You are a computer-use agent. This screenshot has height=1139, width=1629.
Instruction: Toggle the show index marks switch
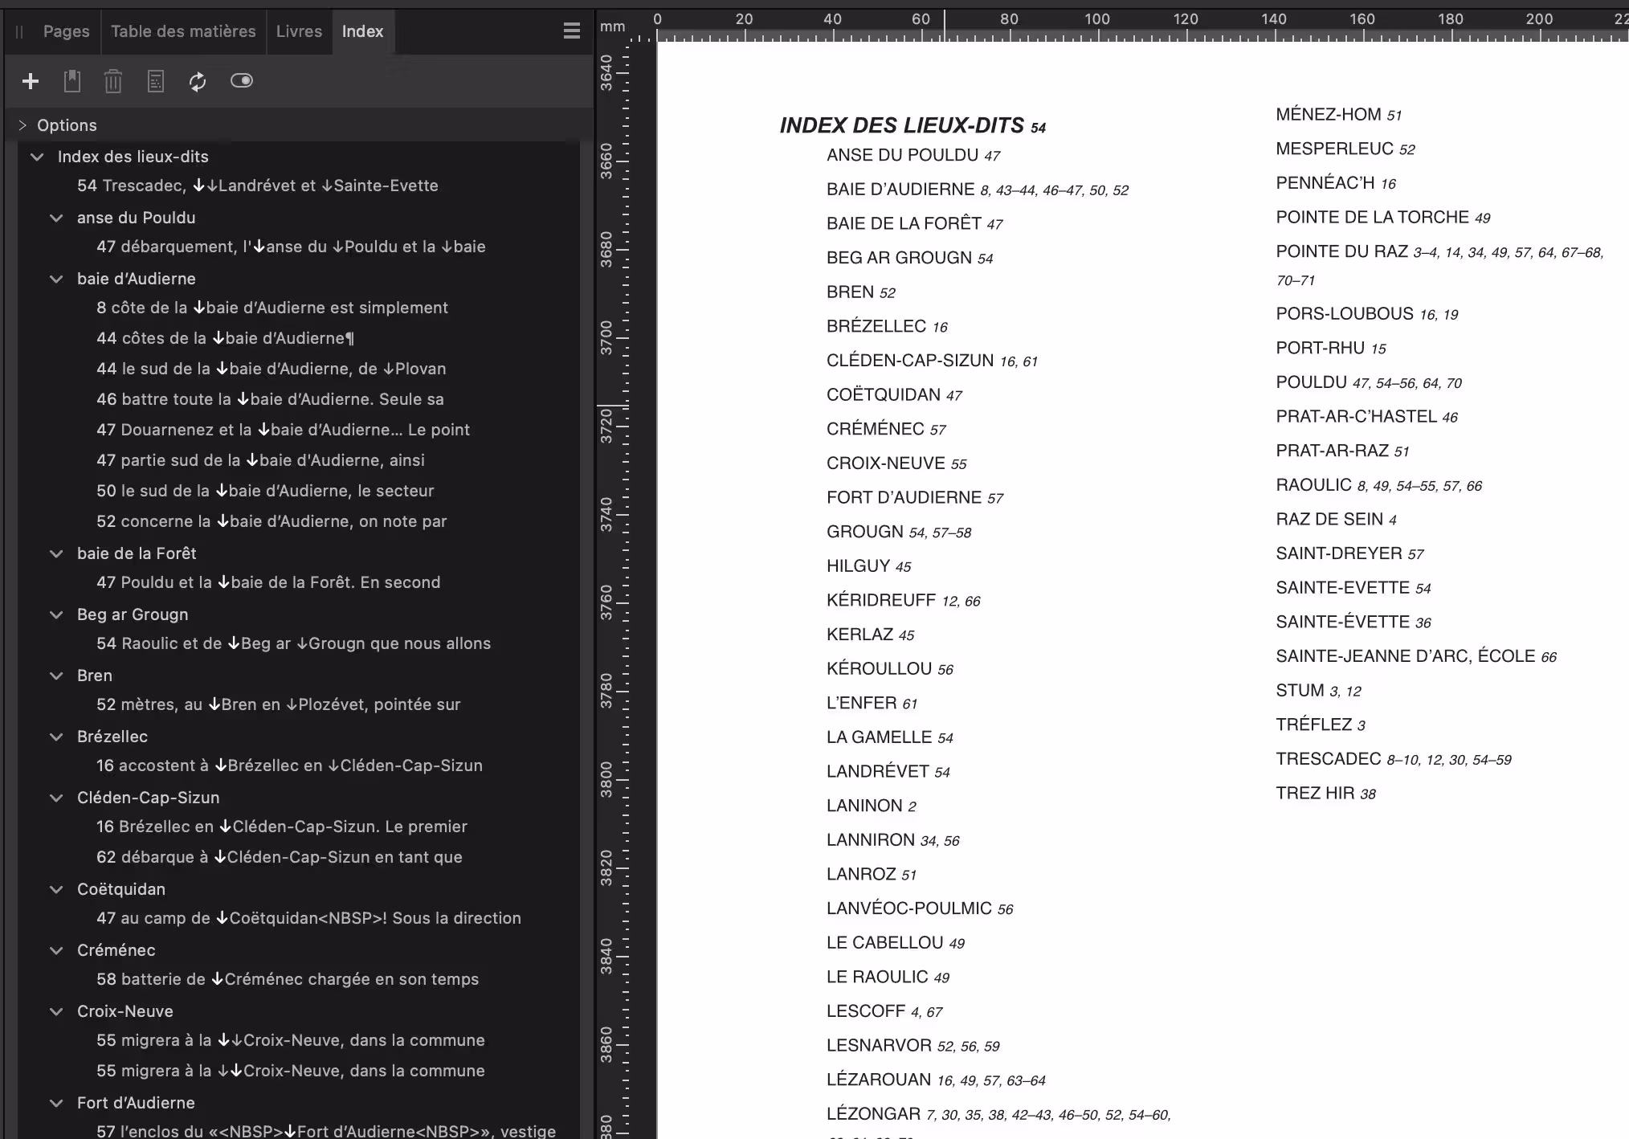(x=241, y=80)
